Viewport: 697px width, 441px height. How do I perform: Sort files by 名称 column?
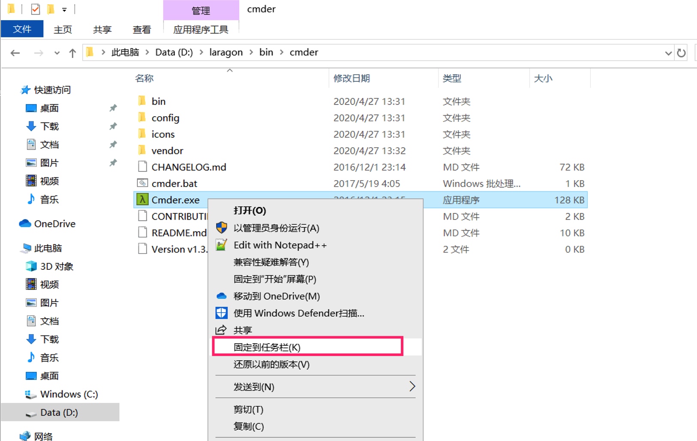click(x=144, y=78)
